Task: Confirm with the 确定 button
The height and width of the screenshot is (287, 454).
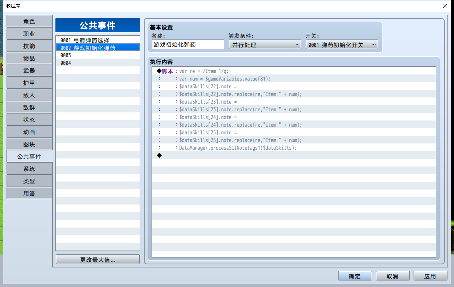Action: point(355,276)
